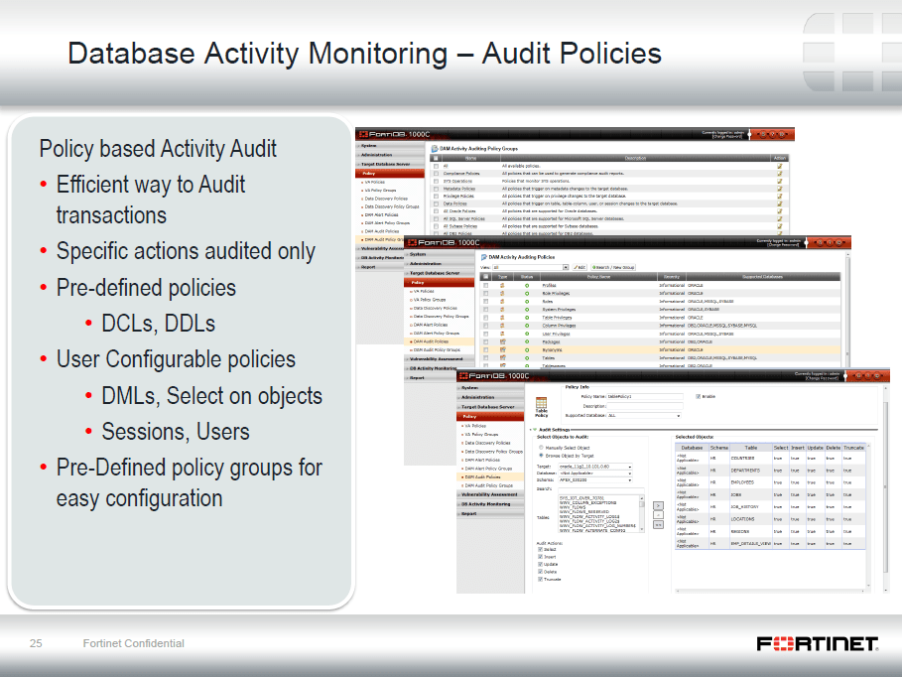902x677 pixels.
Task: Tick checkbox for Compliance Policies group
Action: pyautogui.click(x=436, y=174)
